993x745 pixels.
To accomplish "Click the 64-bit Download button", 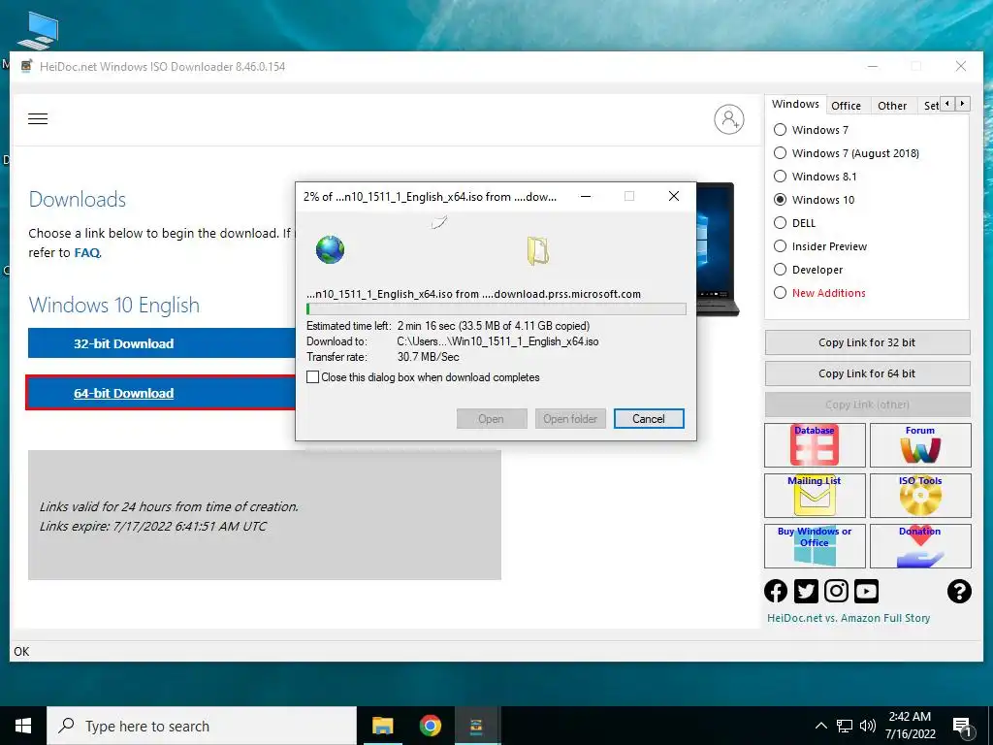I will point(162,393).
